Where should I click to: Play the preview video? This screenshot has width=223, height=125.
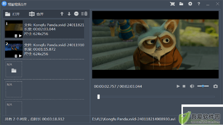178,86
